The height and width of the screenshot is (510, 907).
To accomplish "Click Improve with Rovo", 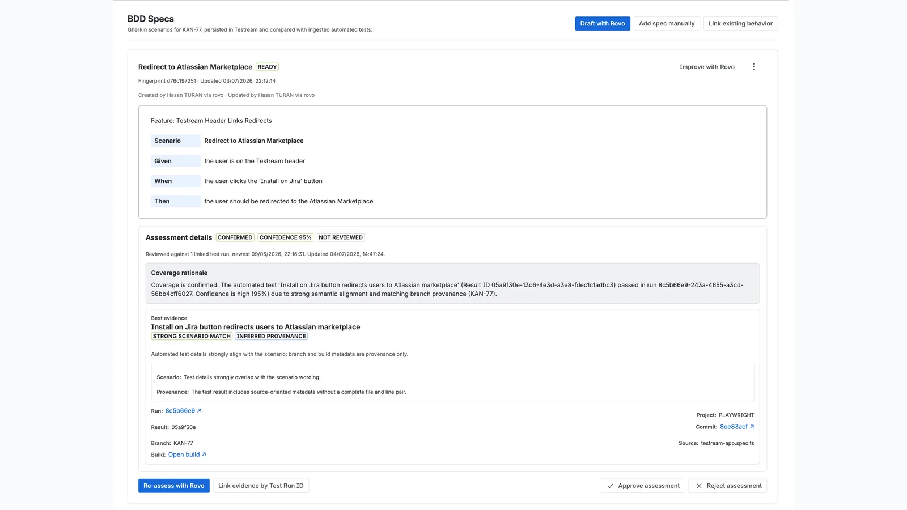I will click(707, 67).
